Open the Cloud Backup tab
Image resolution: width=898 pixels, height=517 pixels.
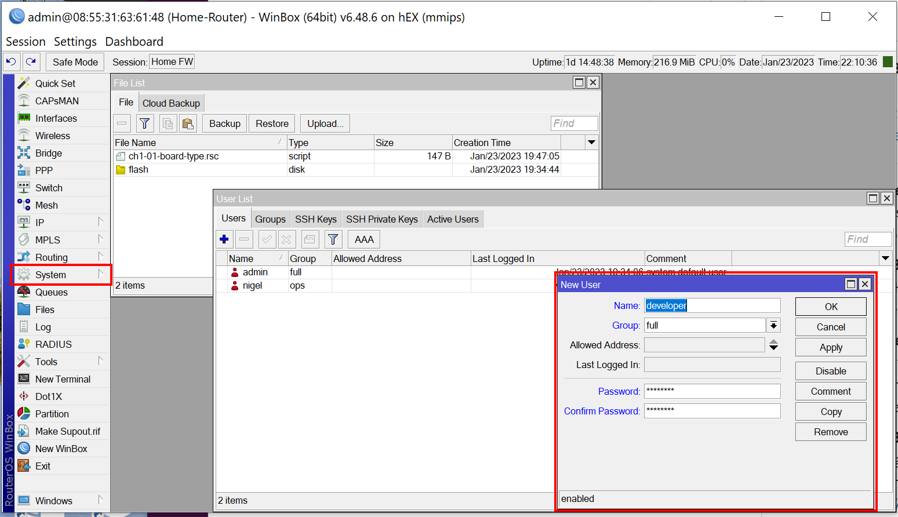tap(171, 103)
